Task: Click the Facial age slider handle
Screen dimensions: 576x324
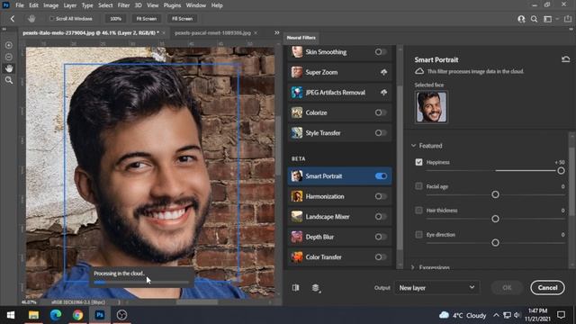Action: tap(495, 194)
